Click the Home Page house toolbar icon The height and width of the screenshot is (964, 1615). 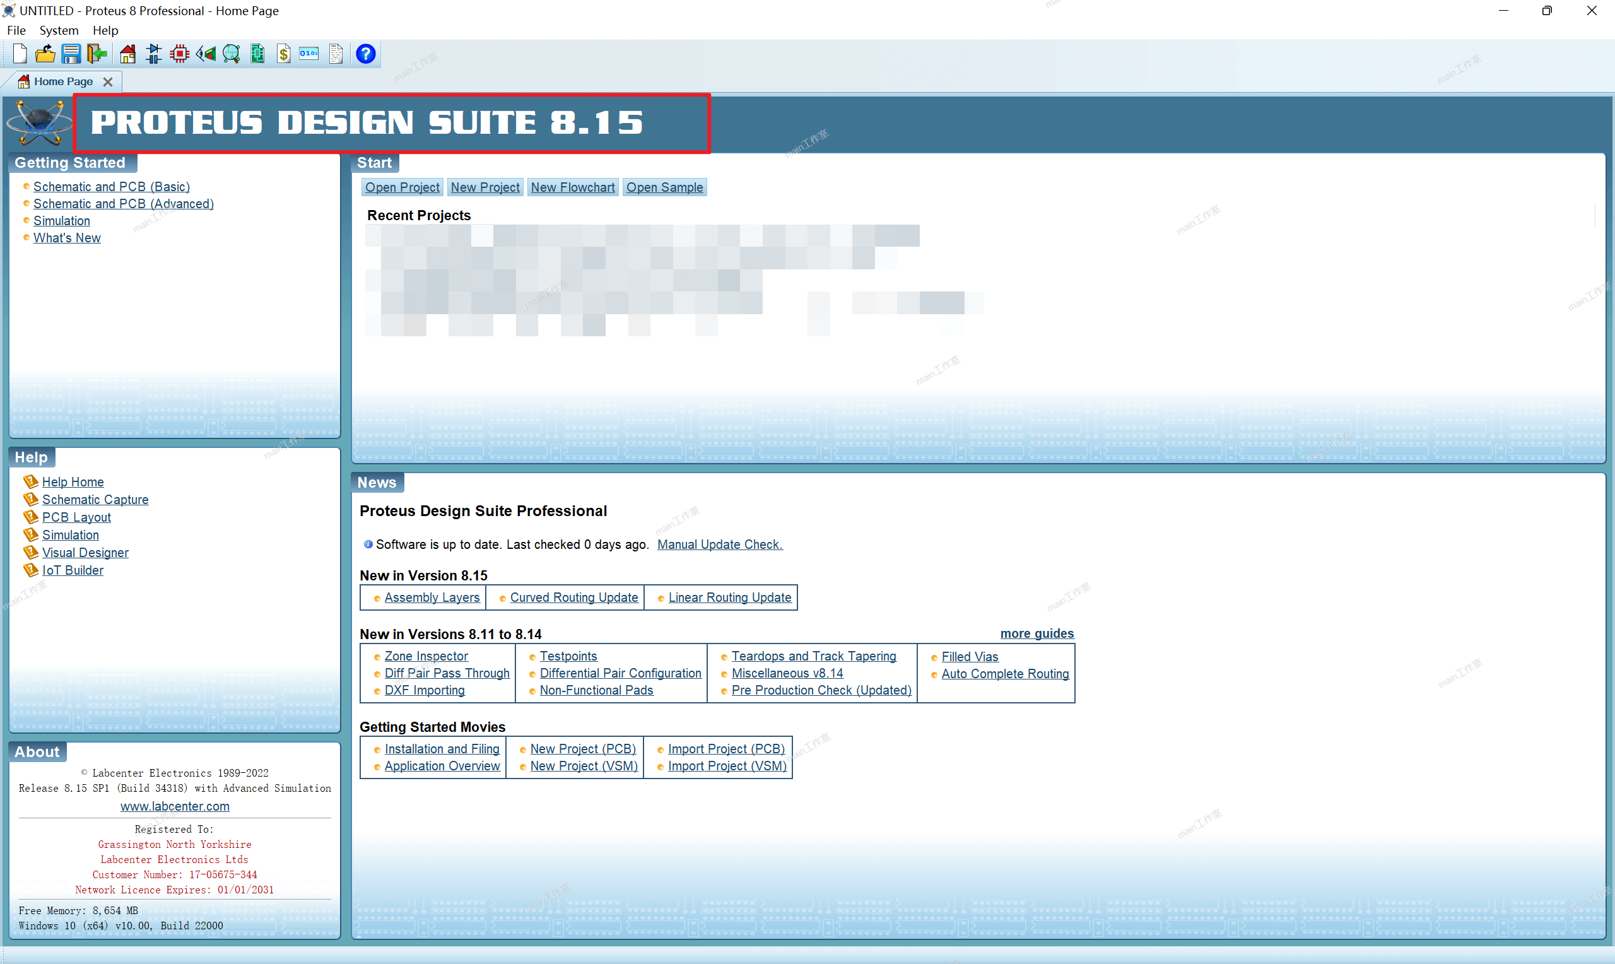click(128, 54)
